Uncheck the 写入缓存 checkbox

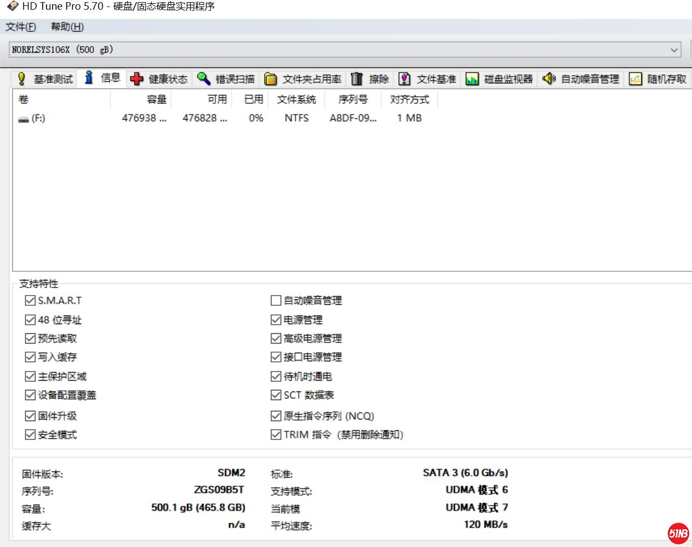click(x=30, y=357)
